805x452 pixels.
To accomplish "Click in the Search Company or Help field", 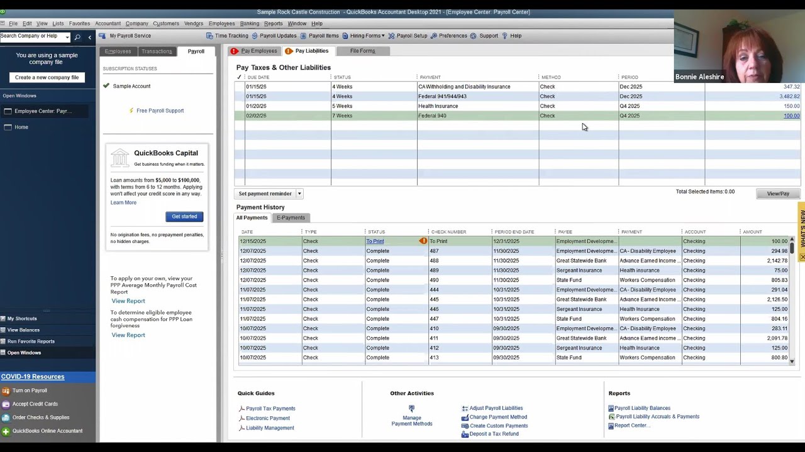I will [32, 36].
